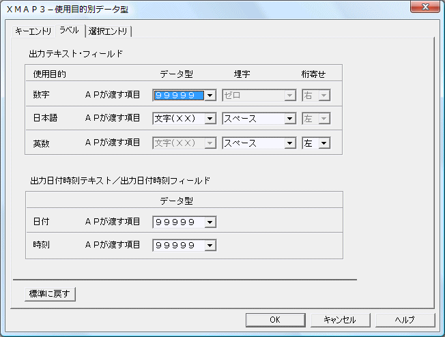Screen dimensions: 445x337
Task: Open データ型 dropdown for 数字 row
Action: (210, 96)
